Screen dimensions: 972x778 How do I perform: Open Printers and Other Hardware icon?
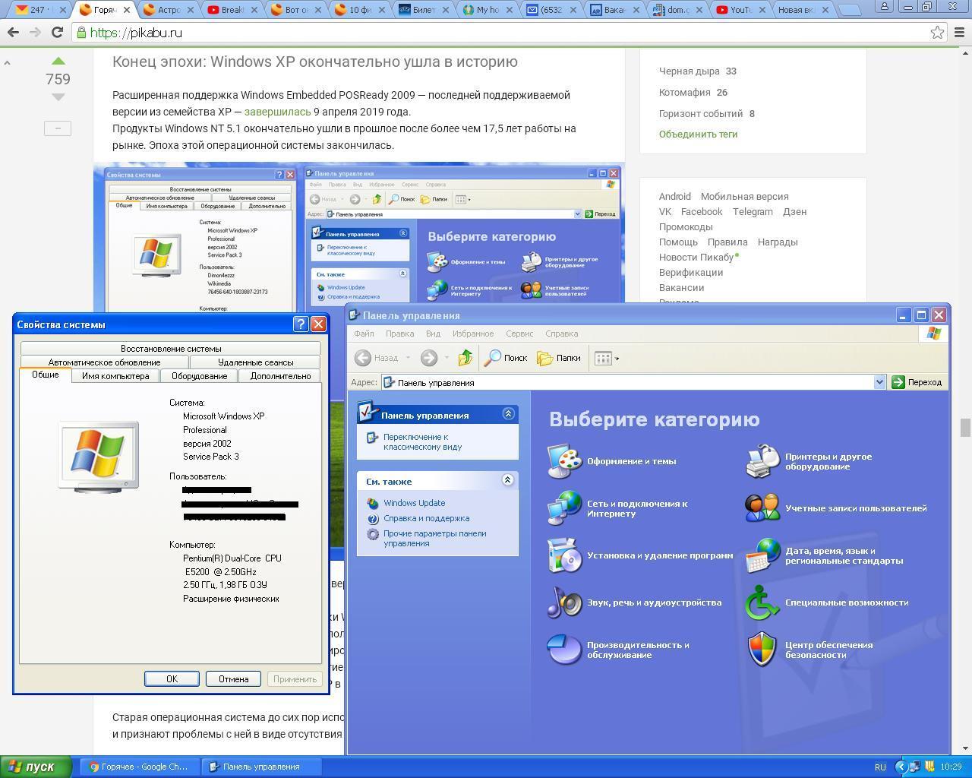point(762,461)
